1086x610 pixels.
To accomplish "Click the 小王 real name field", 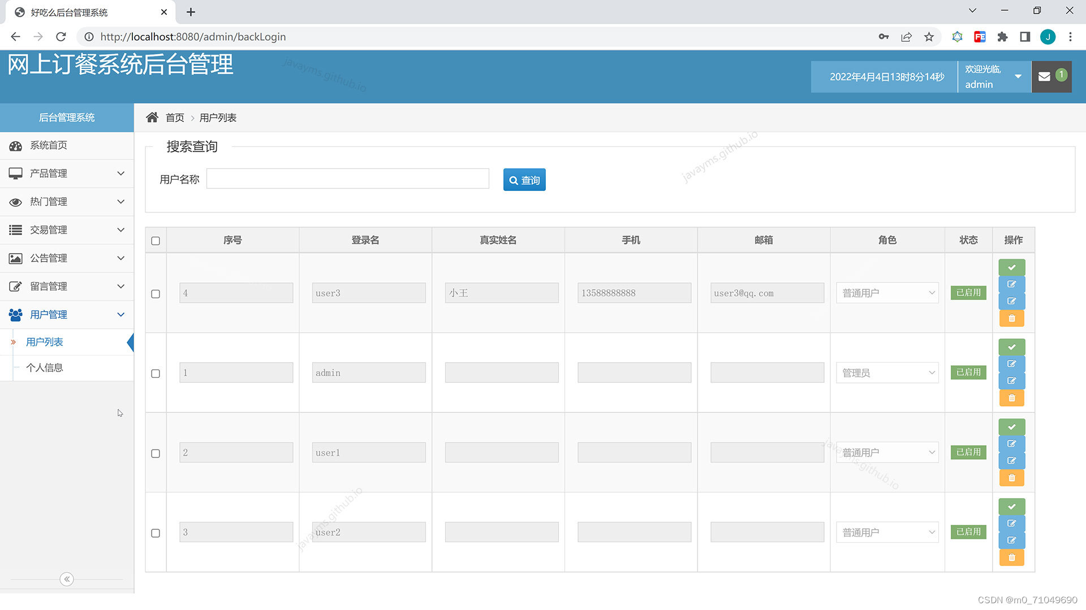I will [502, 293].
